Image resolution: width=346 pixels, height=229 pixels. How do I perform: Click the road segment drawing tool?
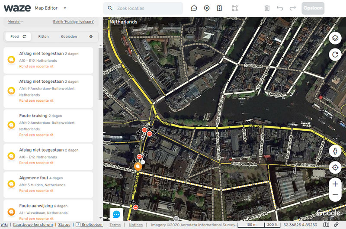pos(219,8)
